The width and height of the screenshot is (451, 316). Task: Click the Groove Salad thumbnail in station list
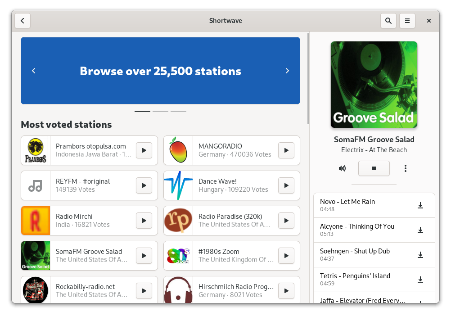(x=36, y=256)
